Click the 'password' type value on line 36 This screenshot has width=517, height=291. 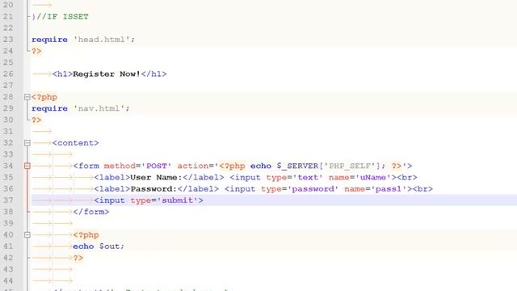[313, 189]
